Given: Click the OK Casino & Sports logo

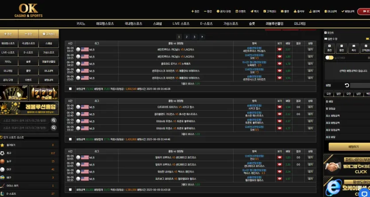Looking at the screenshot, I should point(28,10).
